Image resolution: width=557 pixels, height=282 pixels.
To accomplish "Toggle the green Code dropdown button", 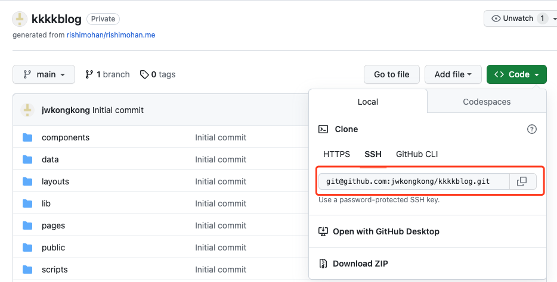I will (x=516, y=74).
